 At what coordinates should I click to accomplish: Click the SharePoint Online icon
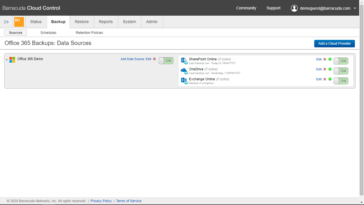click(x=184, y=61)
